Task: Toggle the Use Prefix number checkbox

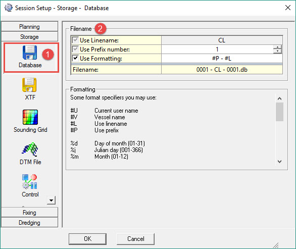Action: (75, 49)
